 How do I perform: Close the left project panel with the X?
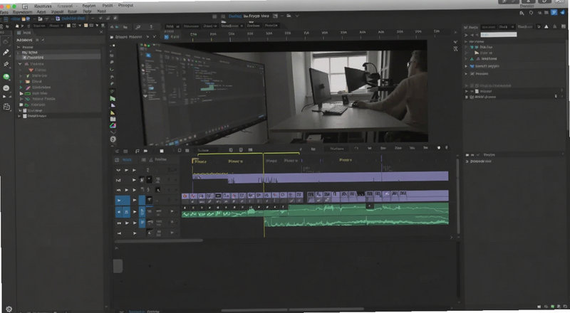pyautogui.click(x=101, y=32)
